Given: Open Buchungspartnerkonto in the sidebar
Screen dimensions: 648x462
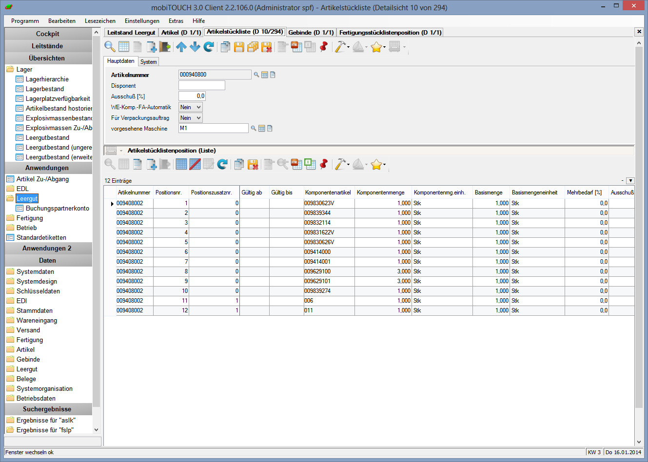Looking at the screenshot, I should coord(58,208).
